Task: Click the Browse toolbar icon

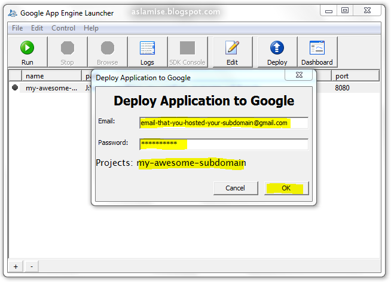Action: (108, 48)
